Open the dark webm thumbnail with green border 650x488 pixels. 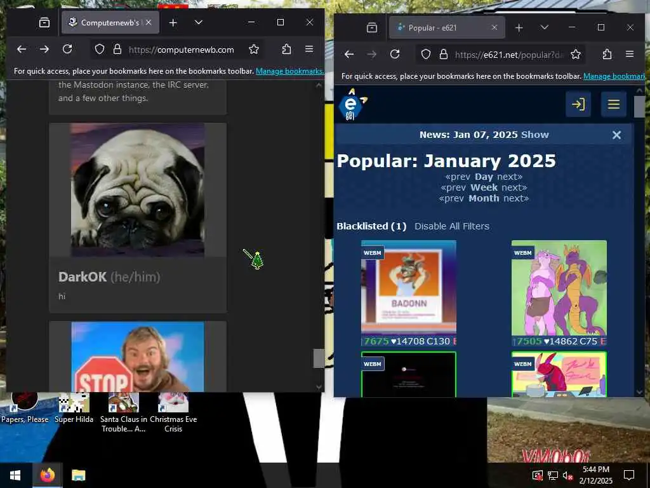coord(409,374)
